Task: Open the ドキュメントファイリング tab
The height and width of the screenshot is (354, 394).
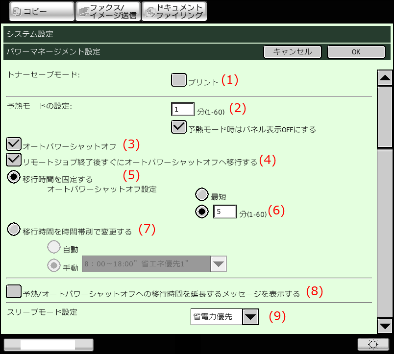Action: tap(174, 11)
